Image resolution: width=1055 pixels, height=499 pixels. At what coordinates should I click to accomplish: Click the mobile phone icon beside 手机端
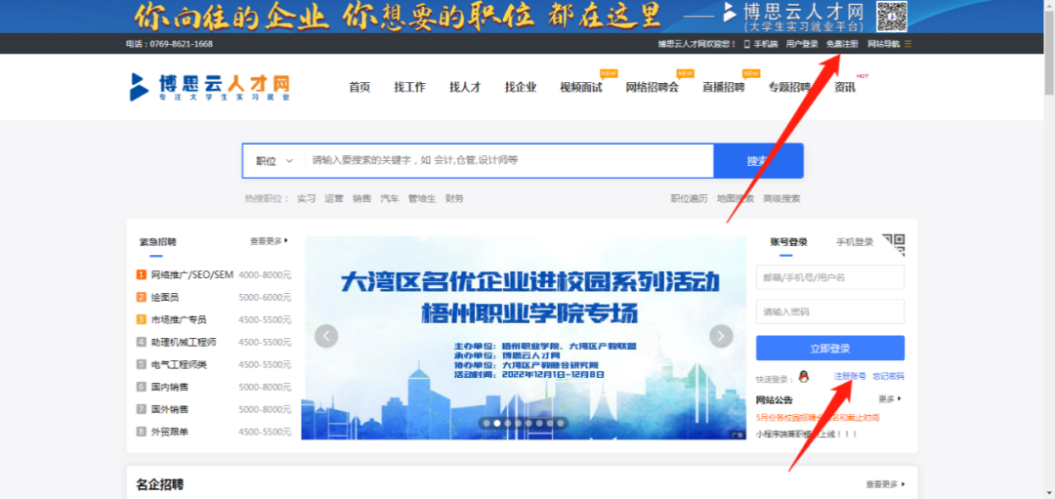(x=747, y=44)
